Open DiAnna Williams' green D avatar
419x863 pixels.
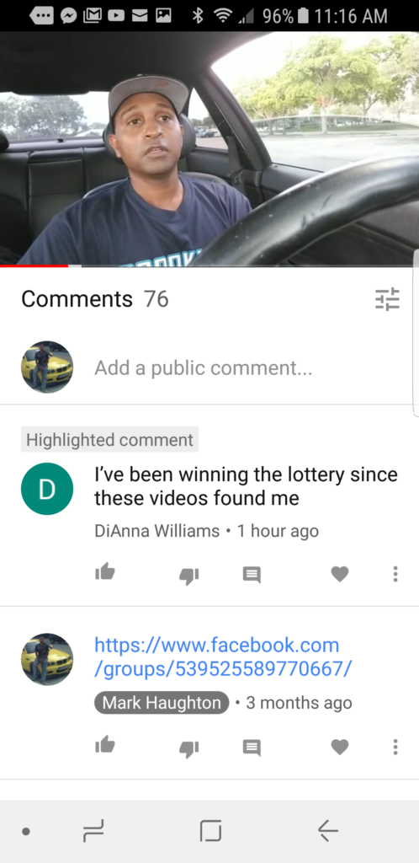pos(46,489)
